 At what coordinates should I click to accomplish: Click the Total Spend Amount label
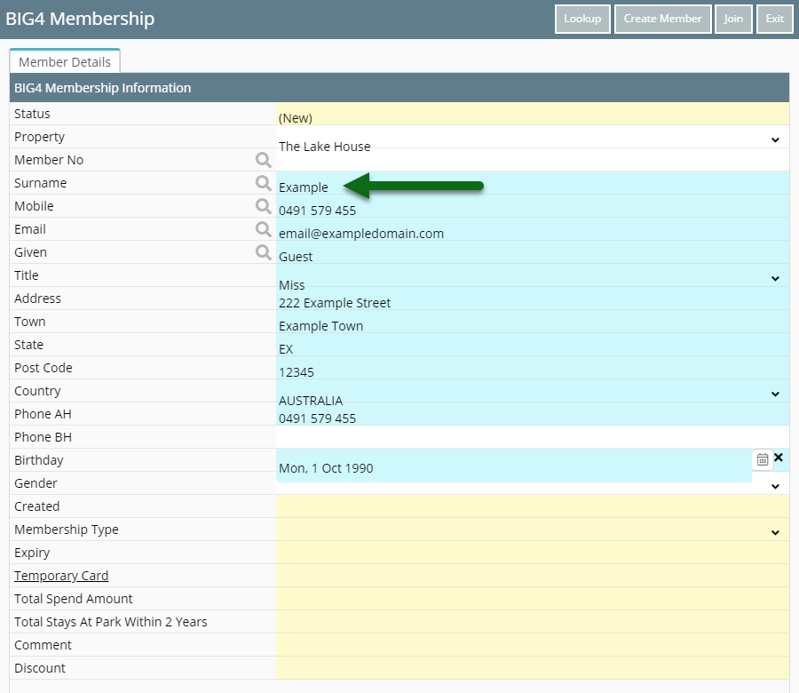pyautogui.click(x=74, y=599)
